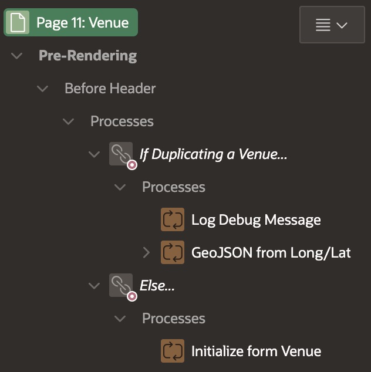Click the process icon for Log Debug Message
This screenshot has width=371, height=372.
click(x=173, y=220)
